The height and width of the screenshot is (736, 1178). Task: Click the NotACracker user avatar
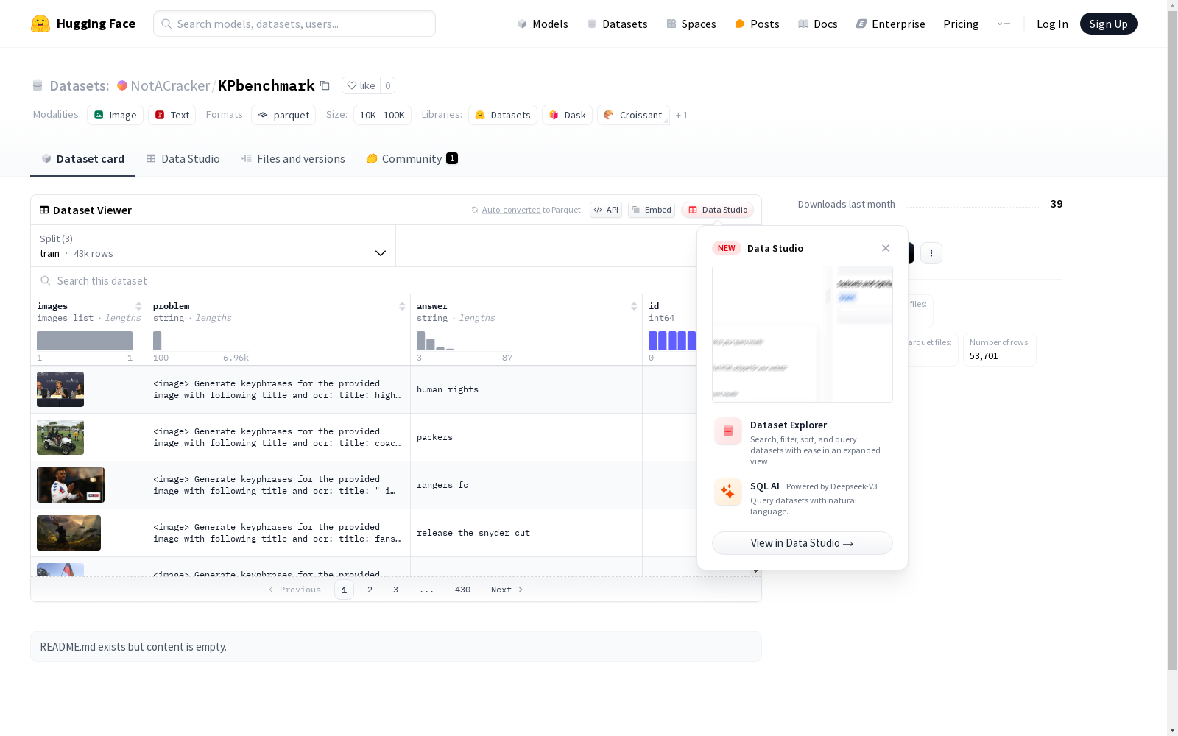[122, 85]
